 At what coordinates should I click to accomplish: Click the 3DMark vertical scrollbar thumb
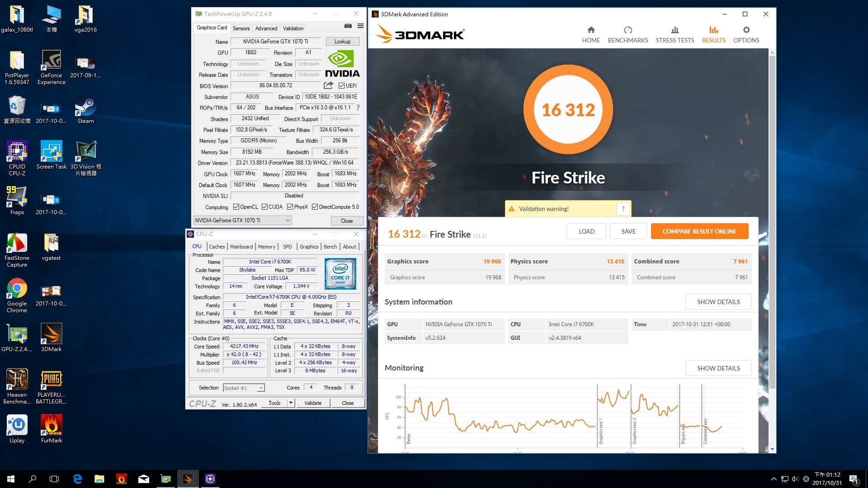click(772, 221)
